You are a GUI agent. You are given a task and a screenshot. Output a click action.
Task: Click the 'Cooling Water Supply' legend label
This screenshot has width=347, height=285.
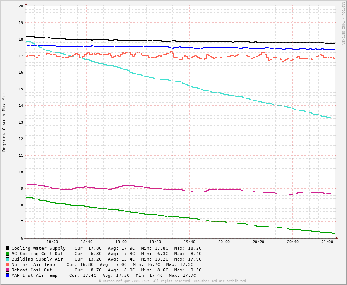click(38, 248)
